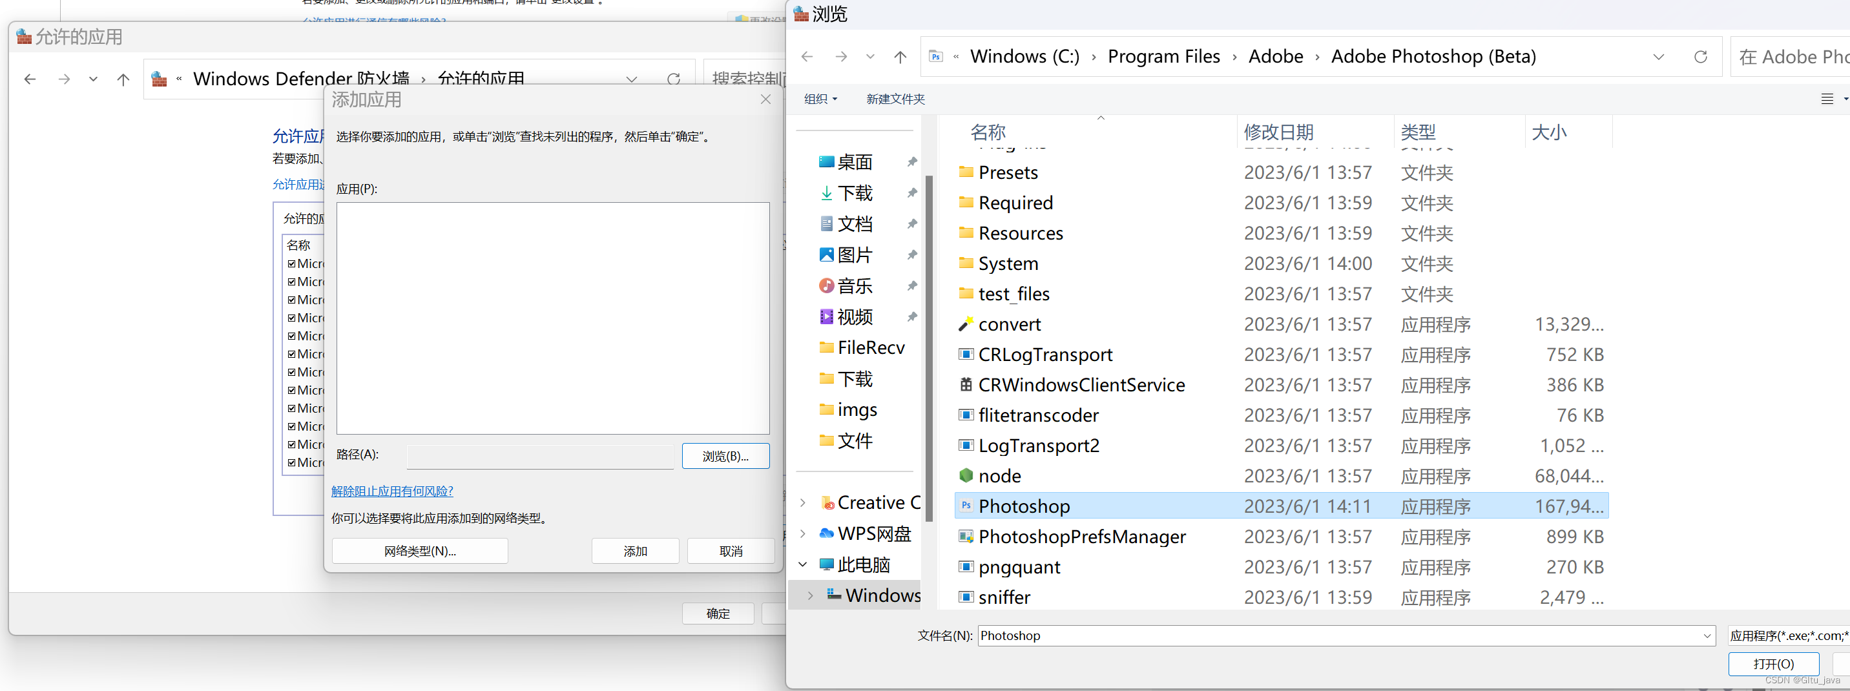
Task: Open recent locations chevron in Browse dialog
Action: (x=871, y=57)
